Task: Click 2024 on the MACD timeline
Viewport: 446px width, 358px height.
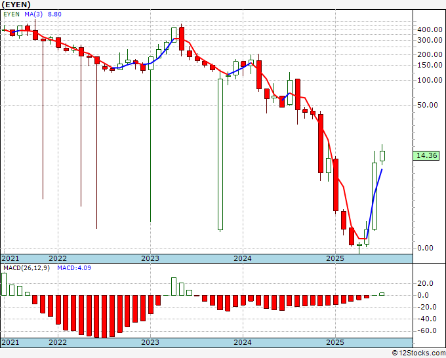Action: pos(243,342)
